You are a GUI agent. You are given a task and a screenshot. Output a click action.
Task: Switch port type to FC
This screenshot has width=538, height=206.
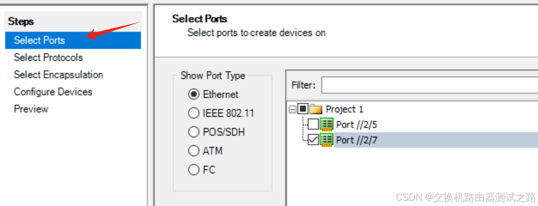tap(194, 170)
